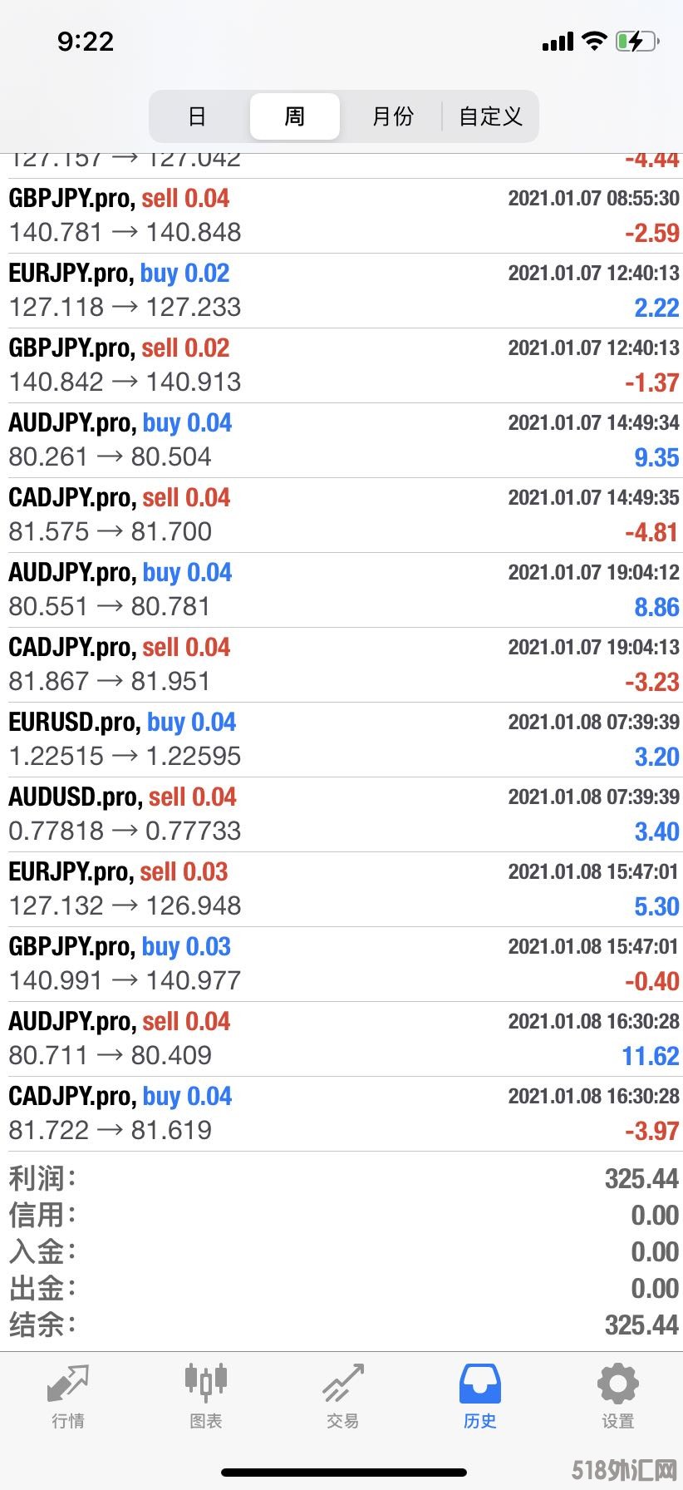Select the GBPJPY.pro sell trade losing -2.59
This screenshot has width=683, height=1490.
pos(341,216)
